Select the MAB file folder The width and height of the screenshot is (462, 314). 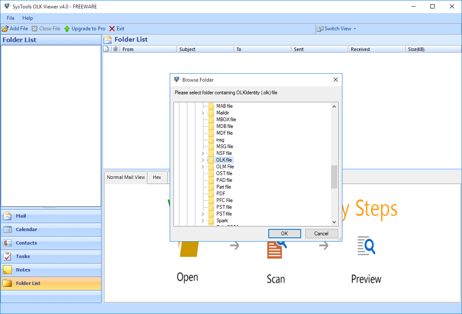point(224,106)
